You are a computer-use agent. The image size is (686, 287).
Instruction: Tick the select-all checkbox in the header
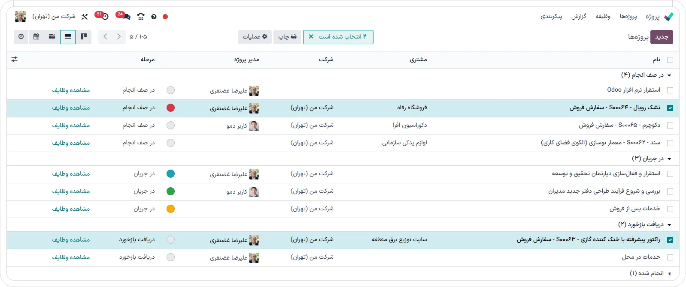(x=670, y=60)
